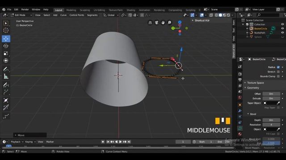Toggle visibility of Collection in outliner
Screen dimensions: 286x160
282,24
